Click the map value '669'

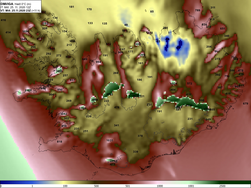[x=85, y=59]
